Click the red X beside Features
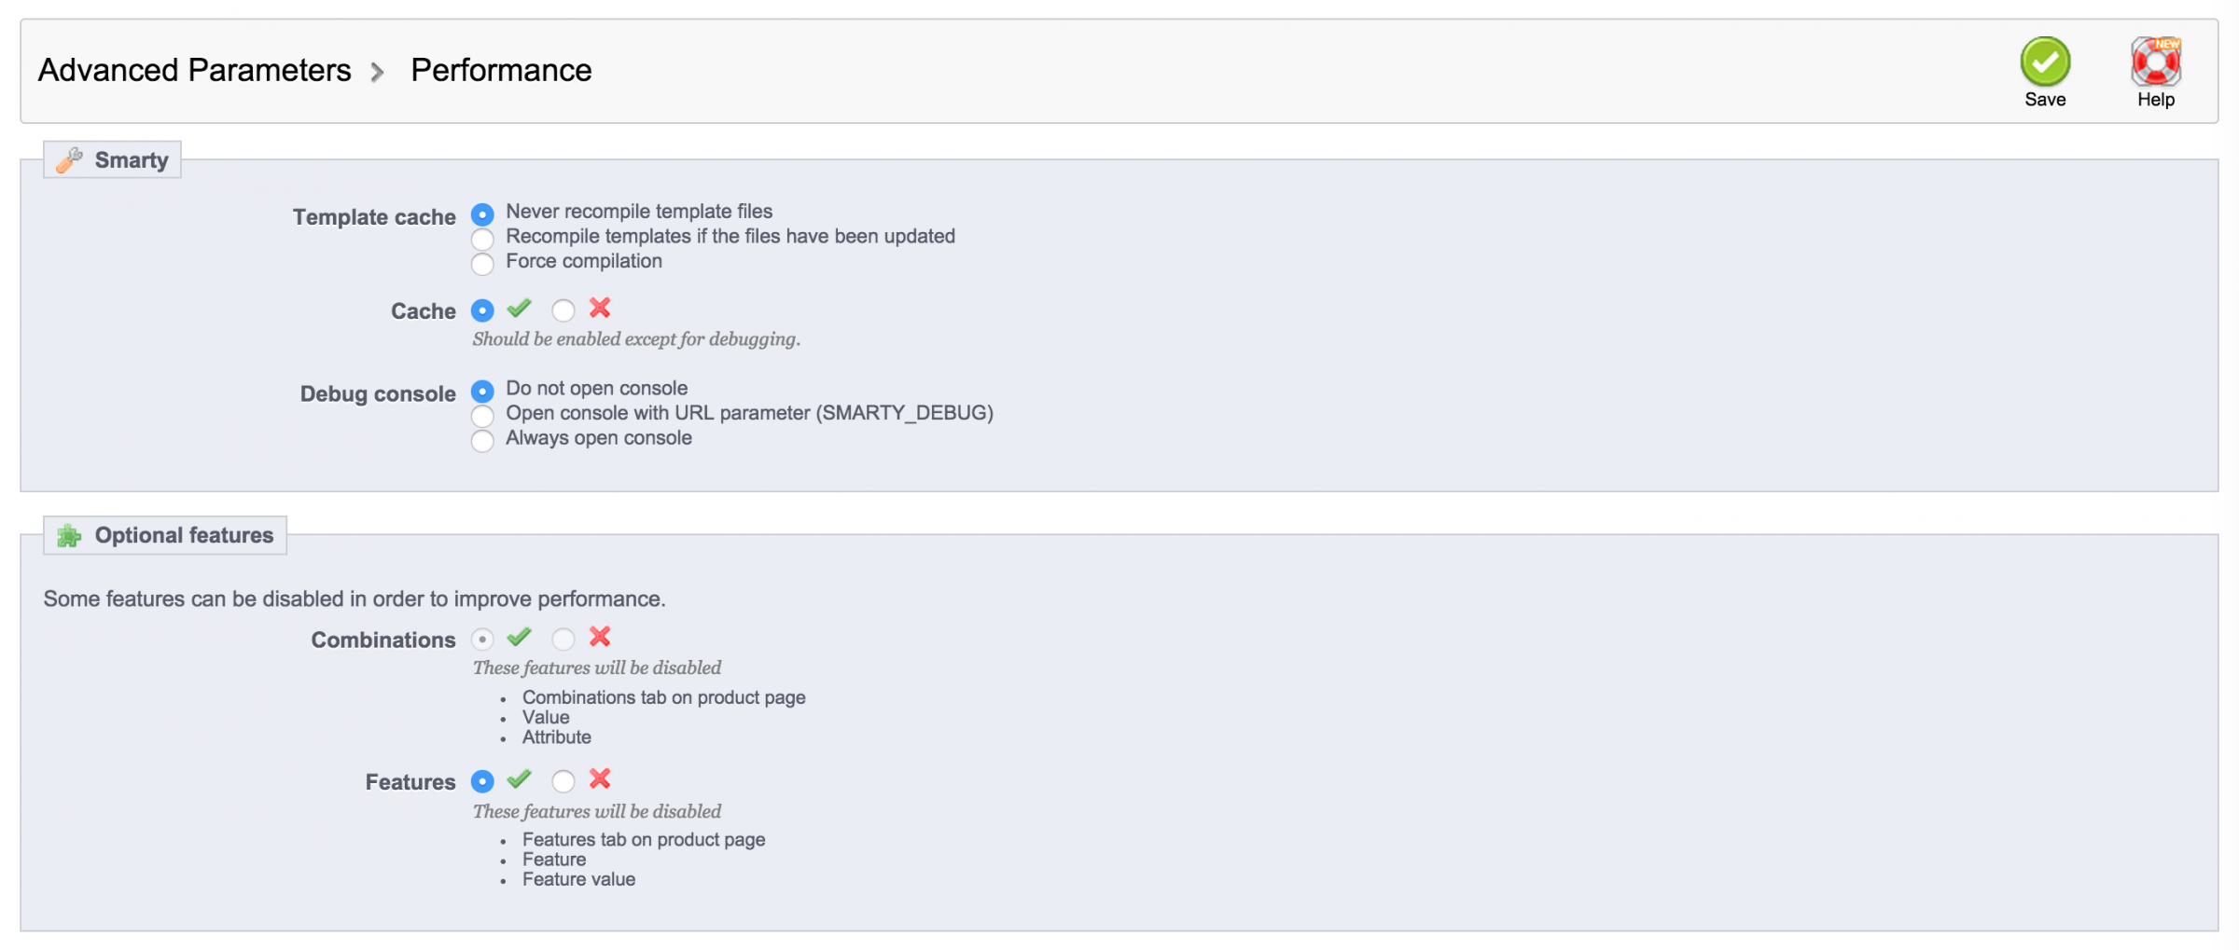Viewport: 2239px width, 950px height. click(x=600, y=778)
